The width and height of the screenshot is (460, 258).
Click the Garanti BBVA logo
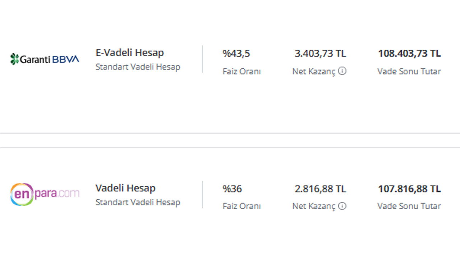(x=45, y=59)
